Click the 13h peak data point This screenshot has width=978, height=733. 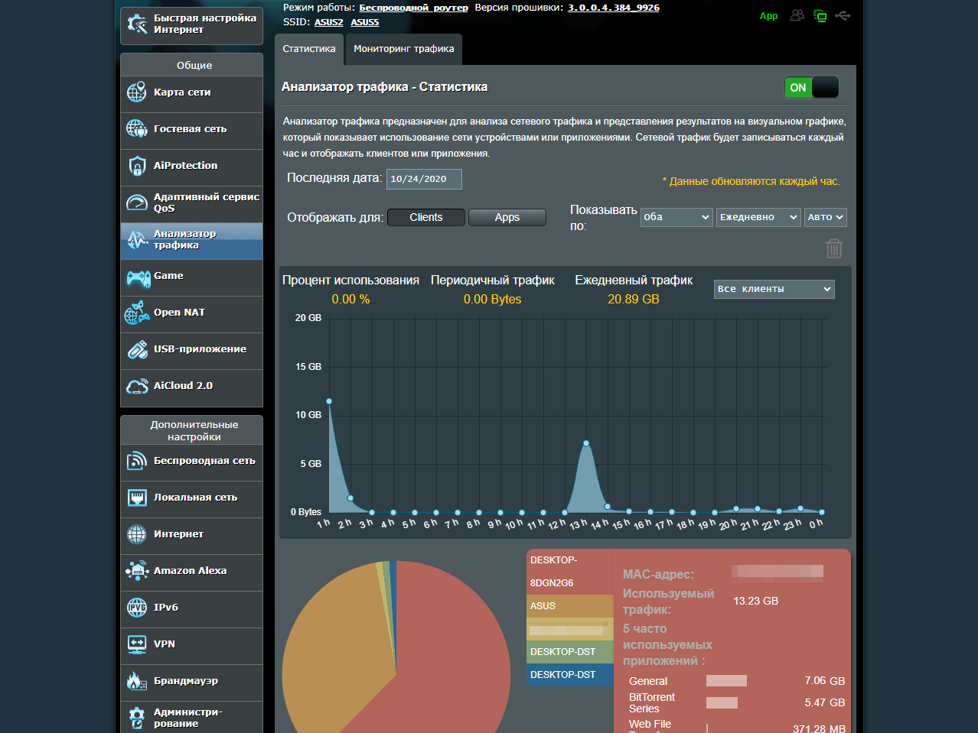[x=586, y=443]
